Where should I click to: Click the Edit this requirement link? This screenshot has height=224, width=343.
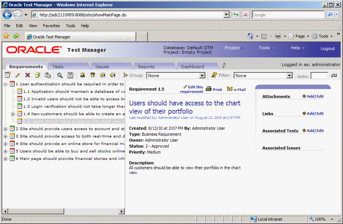point(191,89)
